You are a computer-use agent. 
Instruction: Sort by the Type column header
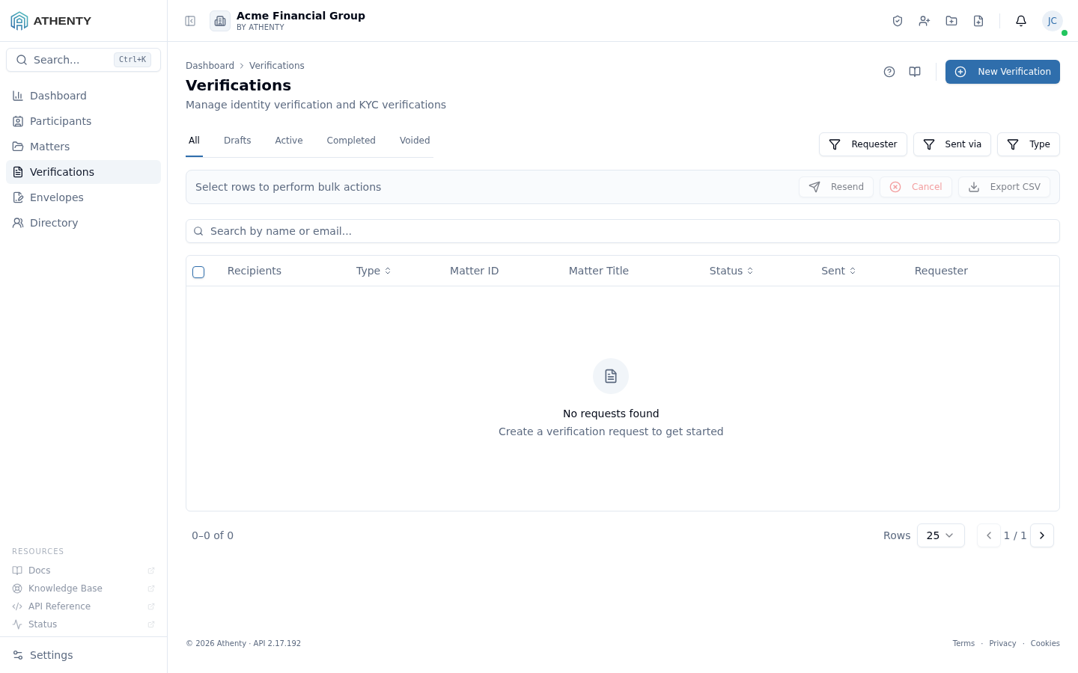(x=374, y=271)
